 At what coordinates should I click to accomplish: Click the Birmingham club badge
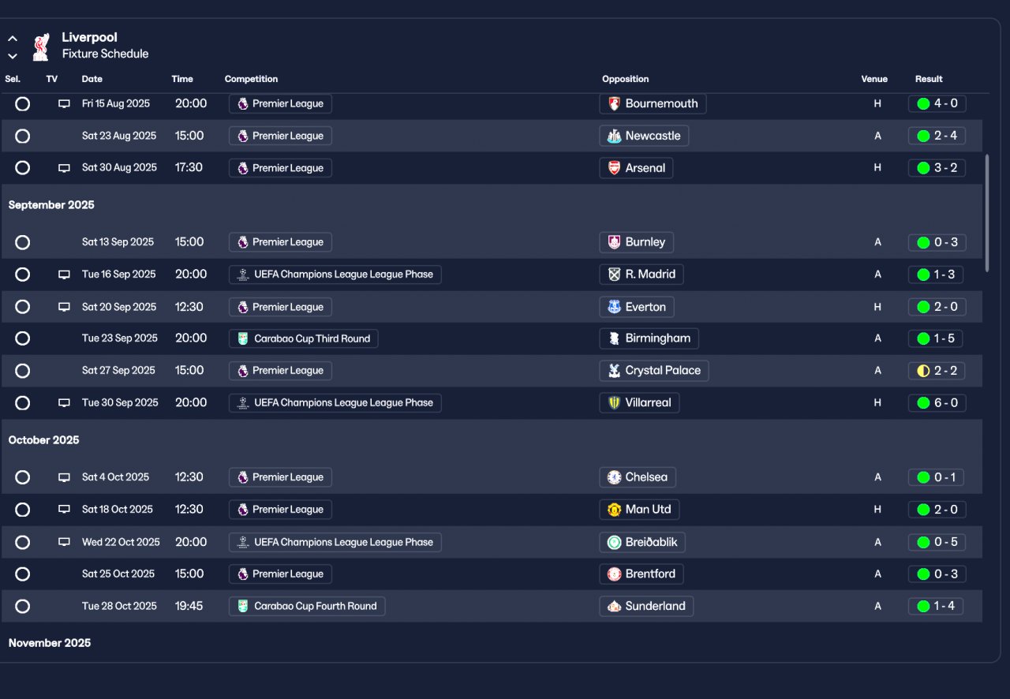(x=614, y=338)
